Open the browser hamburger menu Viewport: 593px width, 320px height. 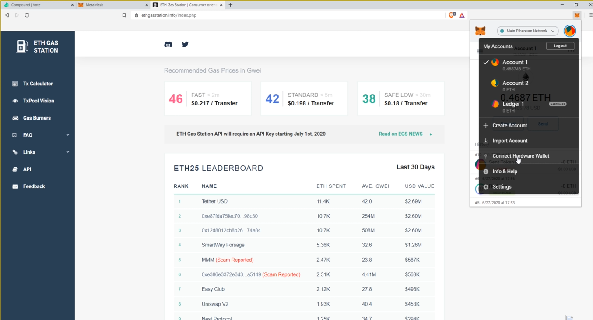tap(590, 15)
